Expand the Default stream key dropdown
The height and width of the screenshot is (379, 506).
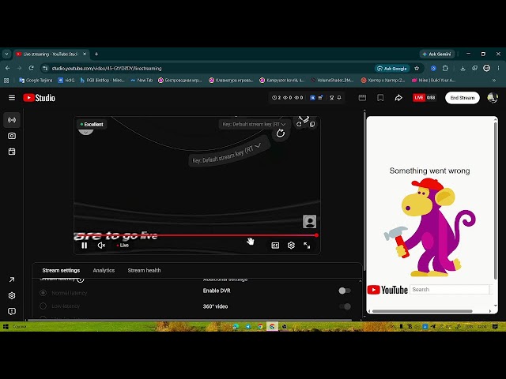click(x=254, y=125)
